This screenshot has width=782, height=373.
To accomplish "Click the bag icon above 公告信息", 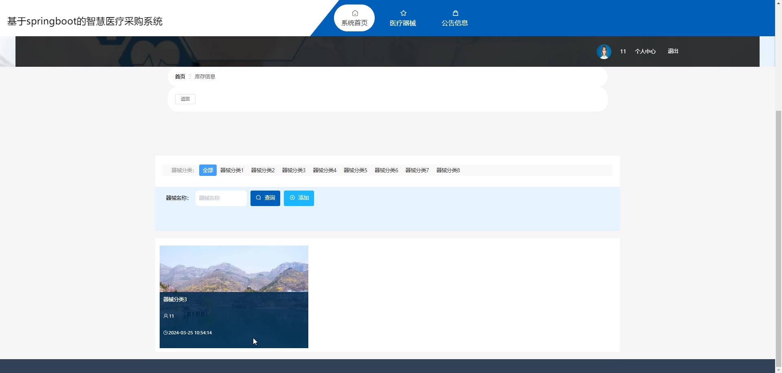I will (x=455, y=13).
